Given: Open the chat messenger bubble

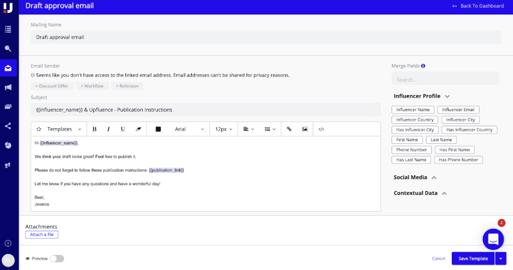Looking at the screenshot, I should (493, 239).
